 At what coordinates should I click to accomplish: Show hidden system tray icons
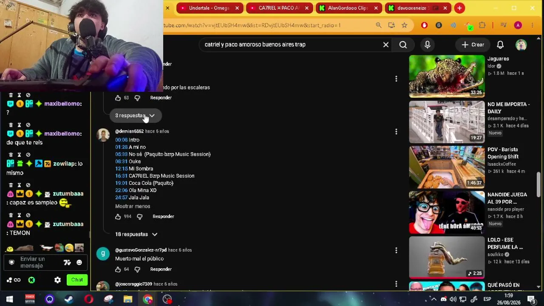tap(434, 299)
